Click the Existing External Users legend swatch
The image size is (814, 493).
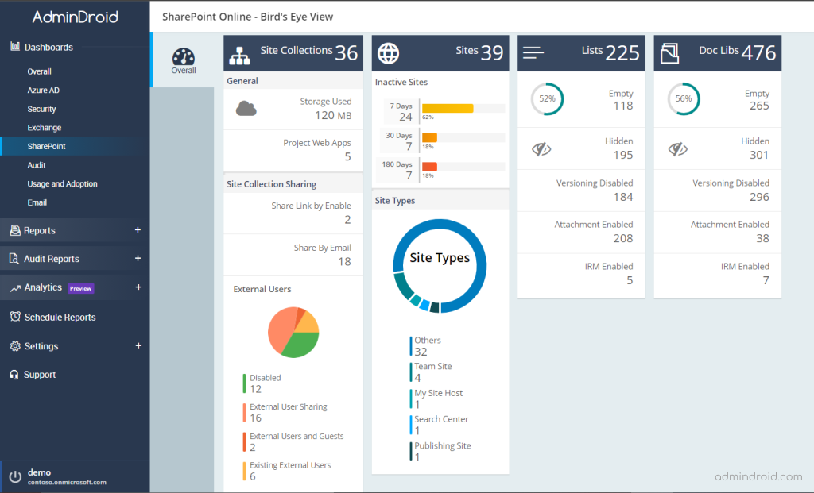244,472
